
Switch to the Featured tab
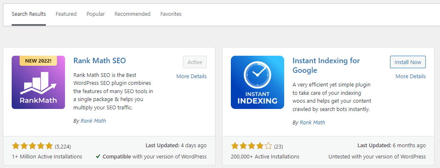(66, 14)
